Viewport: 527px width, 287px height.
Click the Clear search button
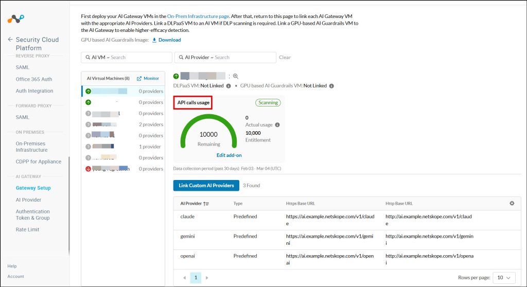(285, 58)
